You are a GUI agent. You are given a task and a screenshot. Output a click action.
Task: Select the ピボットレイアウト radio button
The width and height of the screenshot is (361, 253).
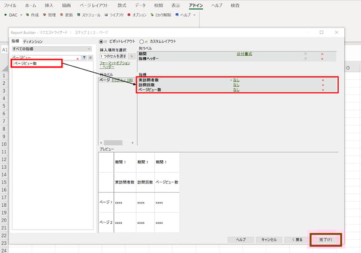click(x=101, y=42)
